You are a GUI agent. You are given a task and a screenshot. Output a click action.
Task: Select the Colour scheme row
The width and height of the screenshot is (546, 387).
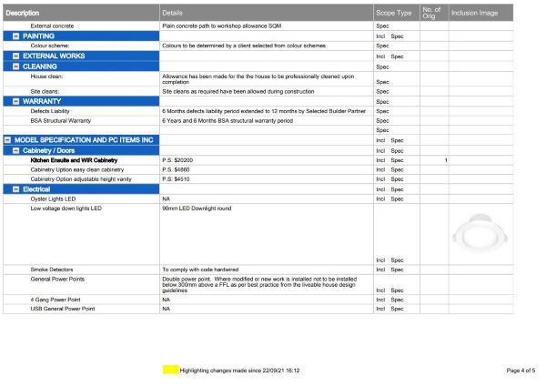pos(258,46)
